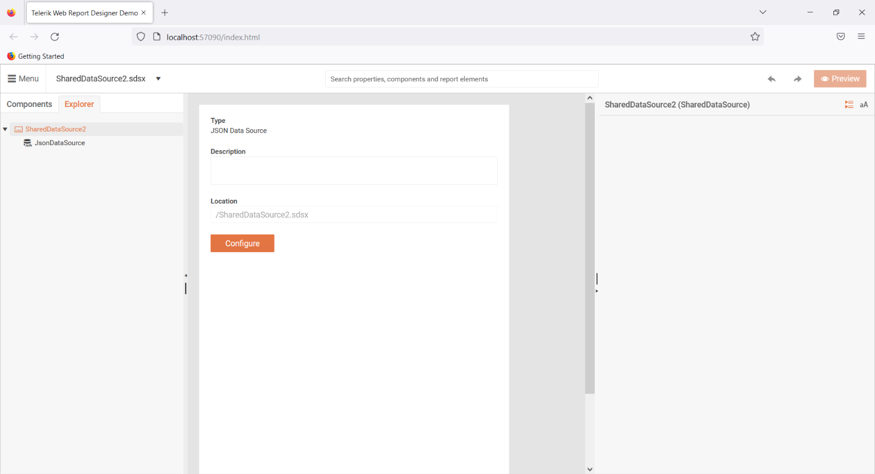Image resolution: width=875 pixels, height=474 pixels.
Task: Click the Redo arrow icon
Action: tap(797, 79)
